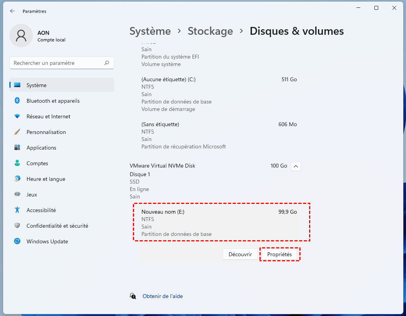Collapse the VMware Virtual NVMe Disk section
This screenshot has width=406, height=316.
[x=296, y=166]
